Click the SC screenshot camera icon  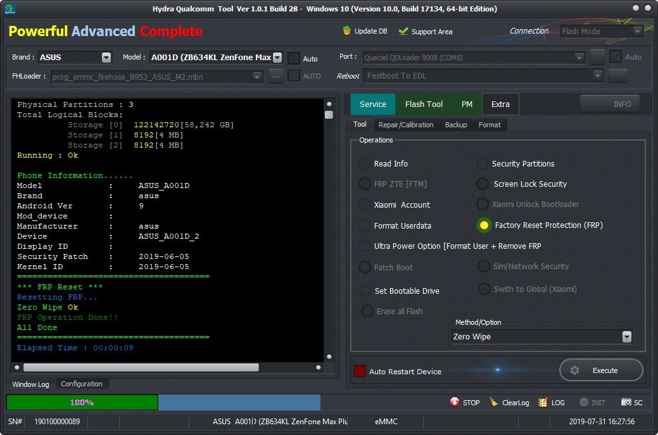pyautogui.click(x=626, y=402)
